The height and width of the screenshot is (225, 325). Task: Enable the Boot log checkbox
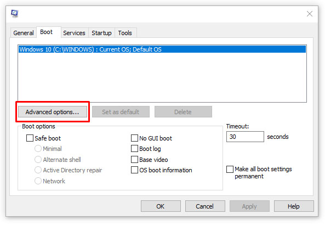[134, 149]
